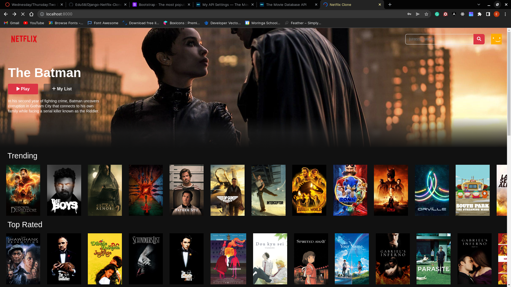Open Chrome three-dot menu
This screenshot has width=511, height=287.
pos(505,14)
